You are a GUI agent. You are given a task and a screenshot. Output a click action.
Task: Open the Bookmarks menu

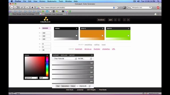click(x=52, y=1)
